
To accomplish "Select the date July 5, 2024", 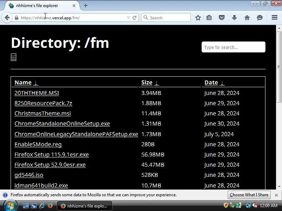I will click(x=219, y=134).
